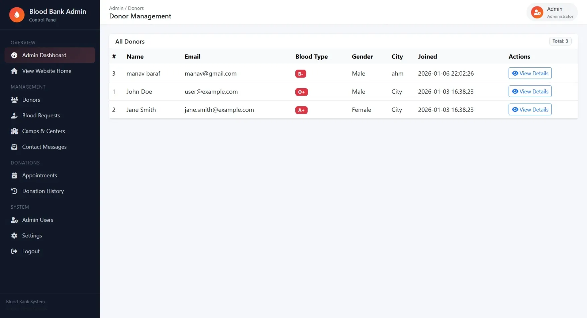Select the Blood Requests droplet icon
The height and width of the screenshot is (318, 587).
pos(14,115)
